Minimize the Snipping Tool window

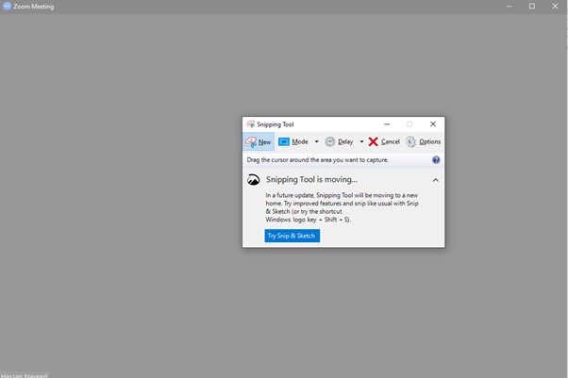(x=387, y=124)
